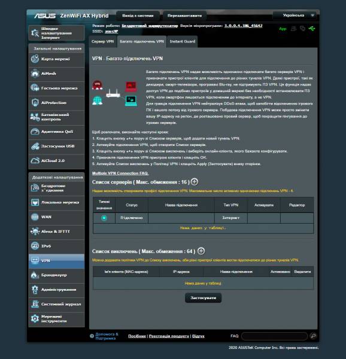Screen dimensions: 346x359
Task: Click the green App link
Action: click(x=283, y=29)
